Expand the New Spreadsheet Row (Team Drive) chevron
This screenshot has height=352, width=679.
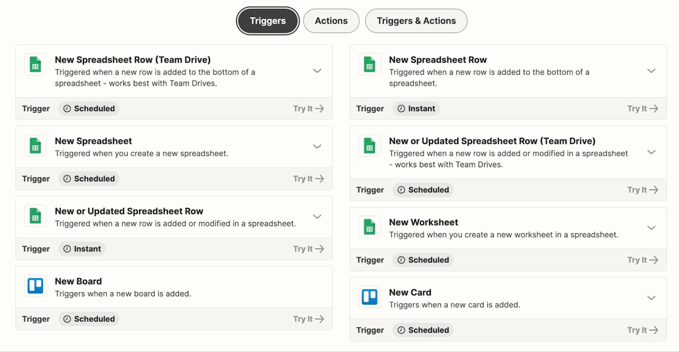(317, 71)
